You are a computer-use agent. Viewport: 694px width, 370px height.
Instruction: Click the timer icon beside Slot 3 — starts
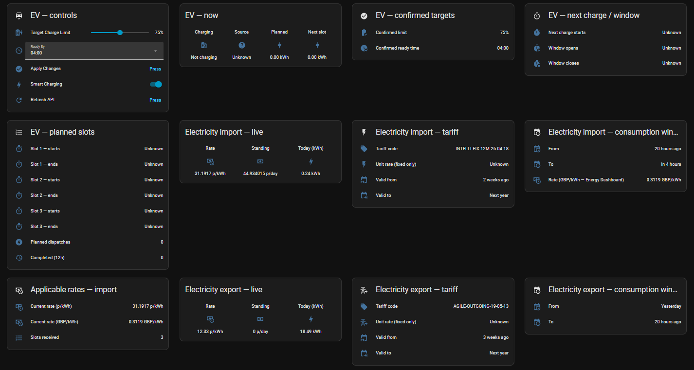point(19,211)
